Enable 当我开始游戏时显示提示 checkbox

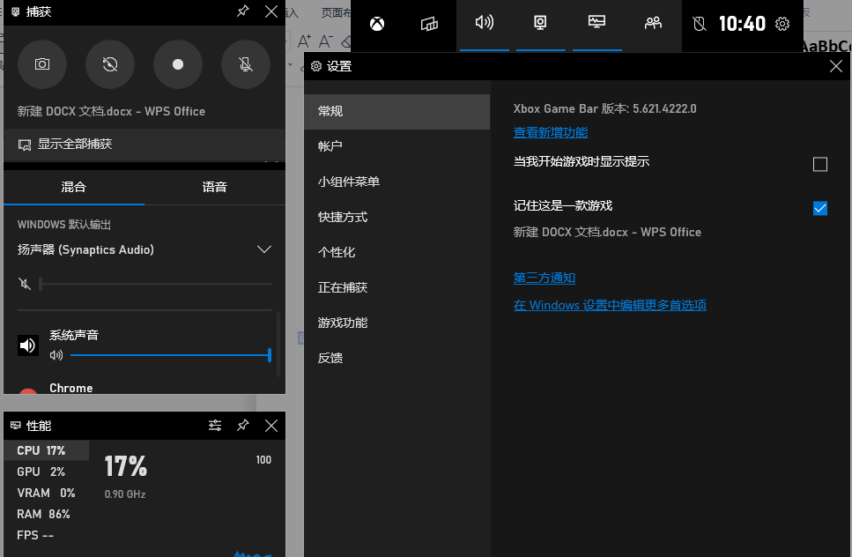coord(820,164)
